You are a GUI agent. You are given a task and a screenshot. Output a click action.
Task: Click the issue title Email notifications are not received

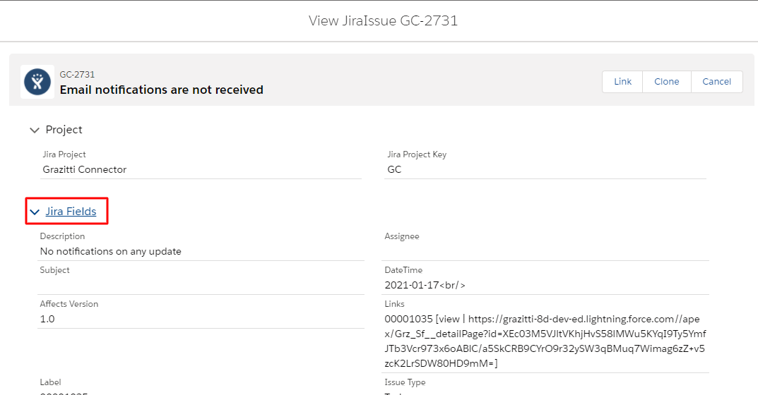162,90
